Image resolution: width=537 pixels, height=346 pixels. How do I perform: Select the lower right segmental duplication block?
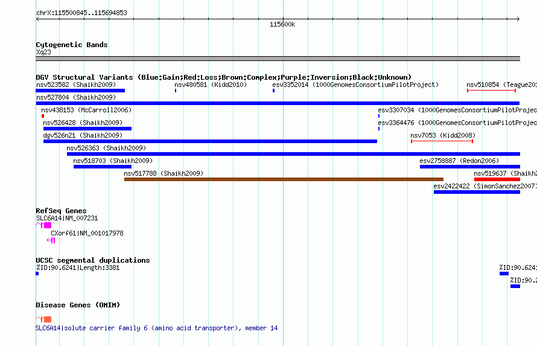point(515,286)
